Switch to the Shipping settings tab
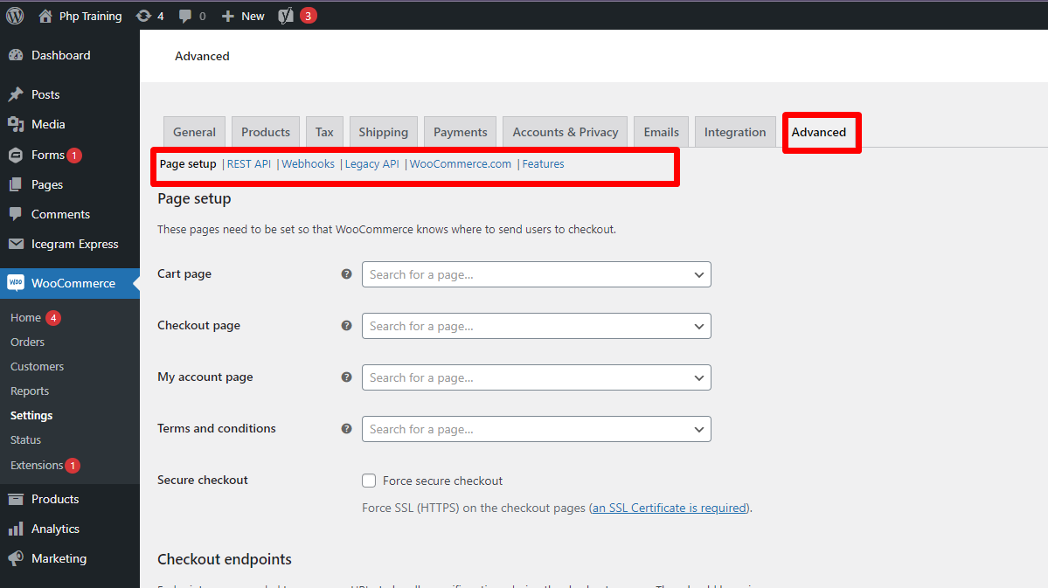This screenshot has width=1048, height=588. click(x=383, y=132)
